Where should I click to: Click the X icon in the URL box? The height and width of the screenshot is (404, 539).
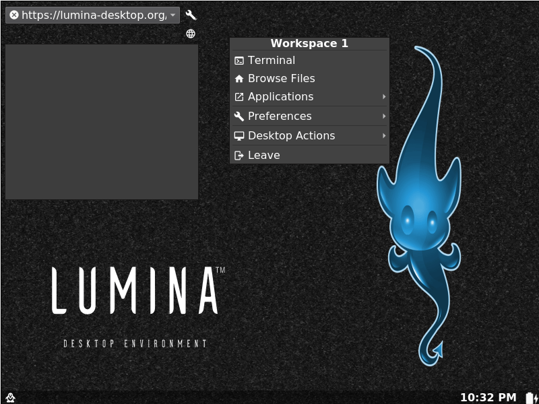[x=14, y=15]
